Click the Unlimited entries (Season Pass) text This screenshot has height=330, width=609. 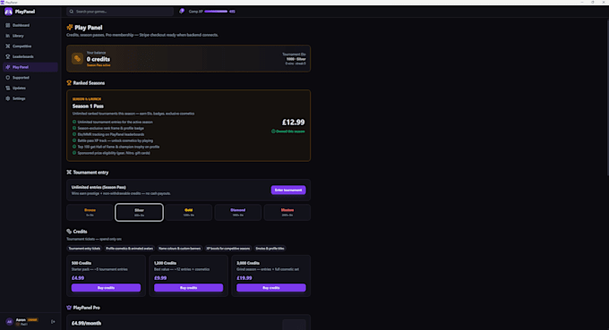click(99, 187)
